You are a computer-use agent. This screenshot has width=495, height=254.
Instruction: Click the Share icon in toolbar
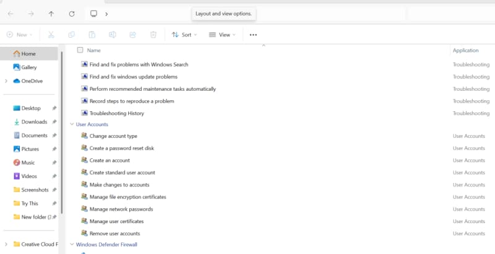(x=132, y=35)
